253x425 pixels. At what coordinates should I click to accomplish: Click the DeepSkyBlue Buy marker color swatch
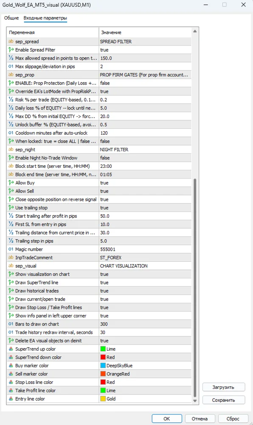pos(103,365)
